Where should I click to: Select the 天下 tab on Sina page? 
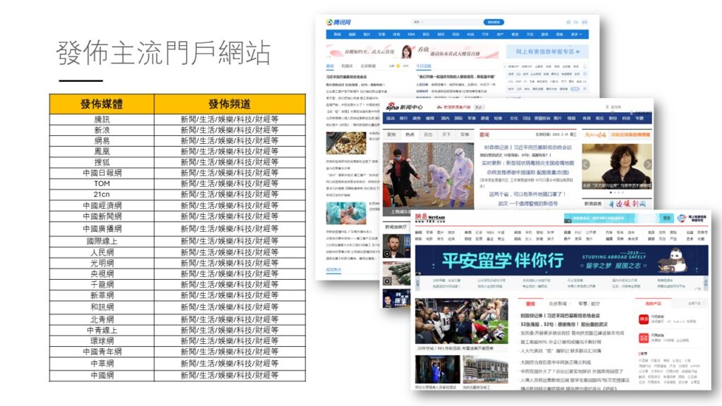pos(446,135)
